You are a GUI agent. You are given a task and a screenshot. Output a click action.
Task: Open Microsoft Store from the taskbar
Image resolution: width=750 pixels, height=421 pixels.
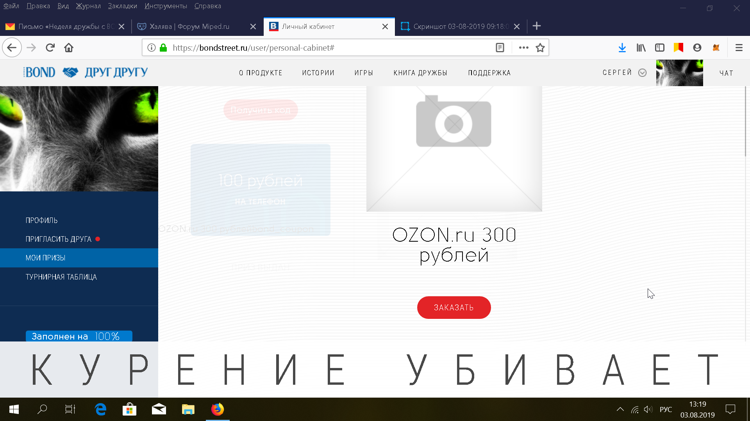tap(129, 409)
